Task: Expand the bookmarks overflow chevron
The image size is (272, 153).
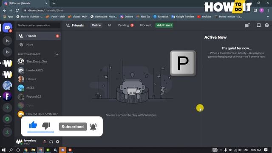Action: (268, 17)
